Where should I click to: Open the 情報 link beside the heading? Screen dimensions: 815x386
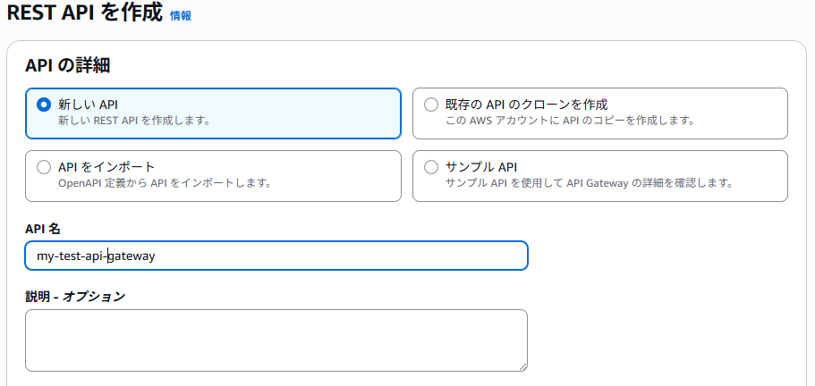(x=181, y=15)
